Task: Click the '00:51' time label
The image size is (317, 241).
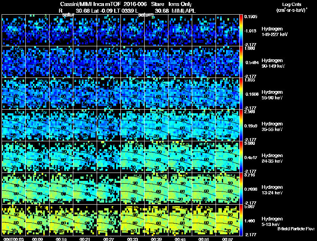Action: (204, 239)
